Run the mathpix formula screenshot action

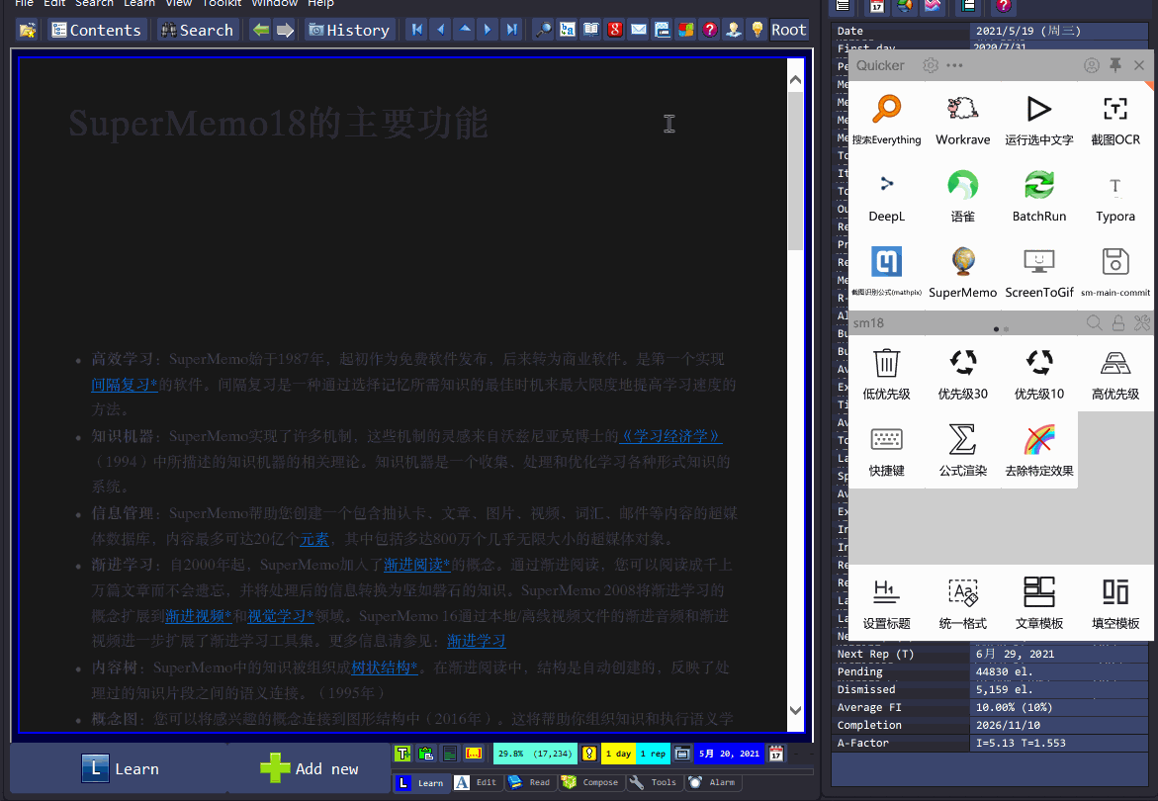[x=886, y=272]
